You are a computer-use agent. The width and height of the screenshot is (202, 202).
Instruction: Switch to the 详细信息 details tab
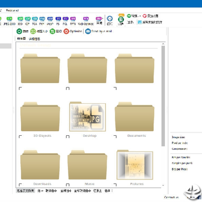tap(34, 39)
